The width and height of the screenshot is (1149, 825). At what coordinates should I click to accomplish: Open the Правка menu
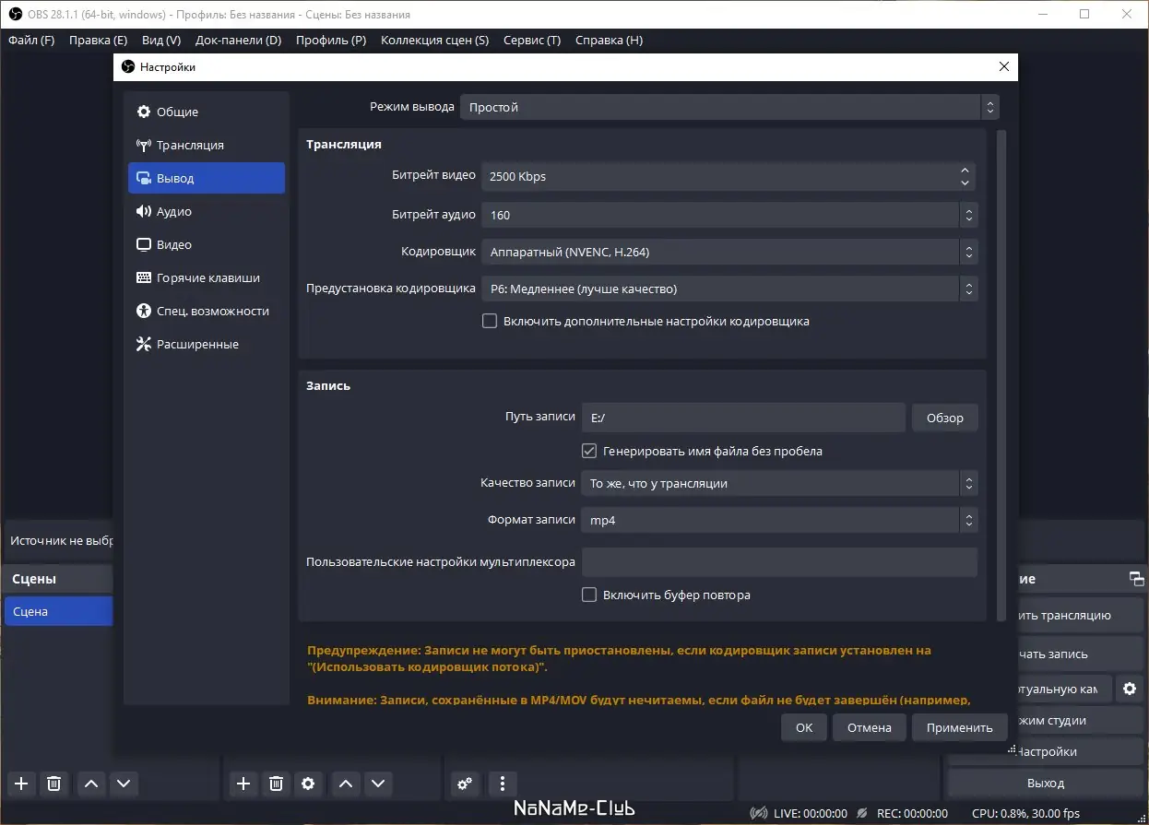click(98, 41)
